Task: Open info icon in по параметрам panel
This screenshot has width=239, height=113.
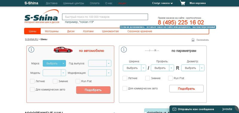Action: pos(124,50)
